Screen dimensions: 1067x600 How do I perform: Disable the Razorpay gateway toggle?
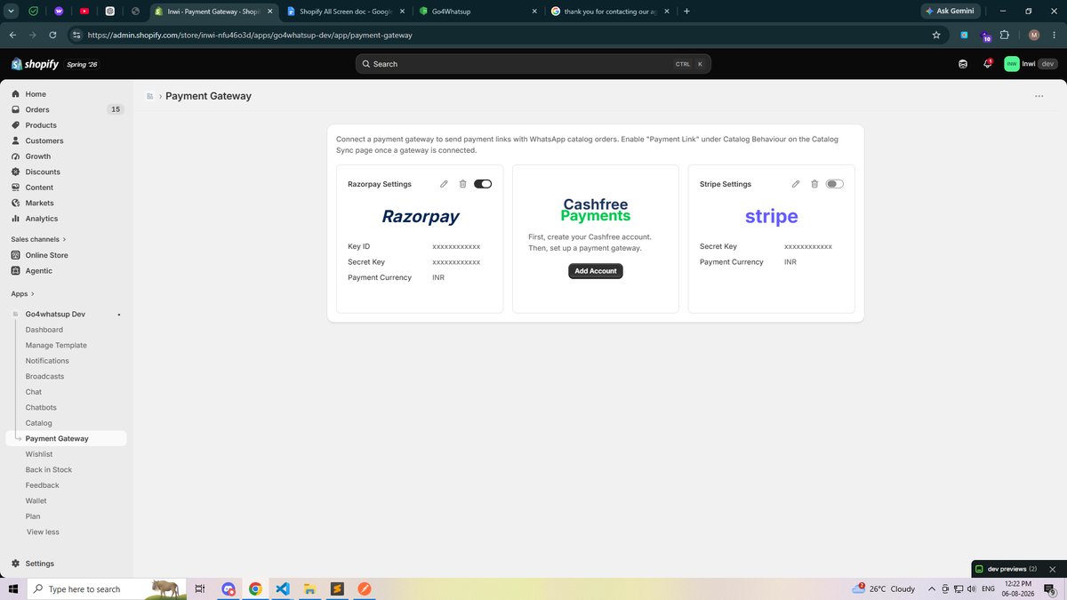(x=483, y=184)
